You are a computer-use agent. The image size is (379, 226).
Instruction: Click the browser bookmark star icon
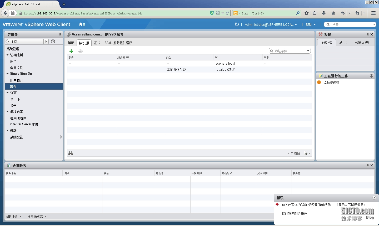[307, 13]
